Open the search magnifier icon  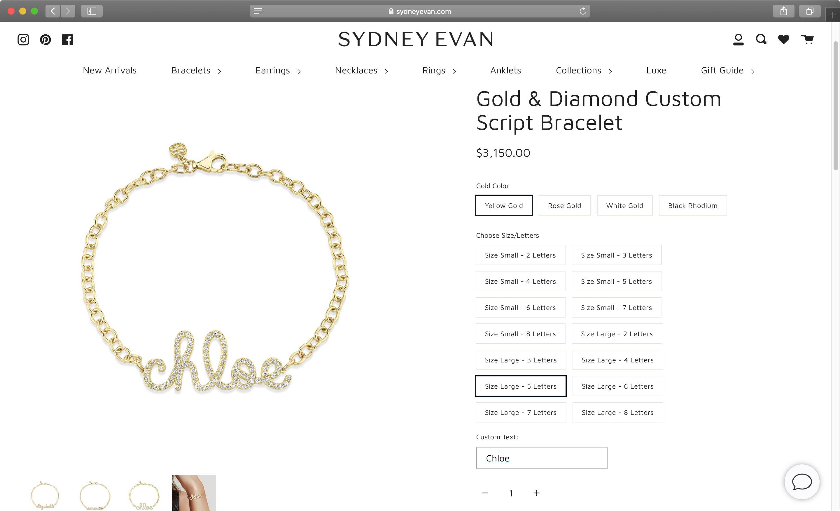pos(761,40)
